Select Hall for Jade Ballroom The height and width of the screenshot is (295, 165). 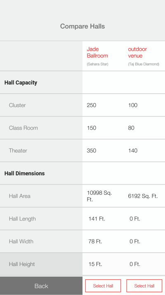point(103,286)
